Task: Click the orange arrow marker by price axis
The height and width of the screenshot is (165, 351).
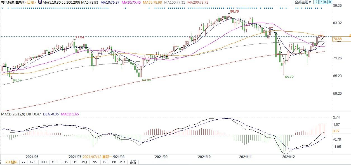Action: click(x=349, y=36)
